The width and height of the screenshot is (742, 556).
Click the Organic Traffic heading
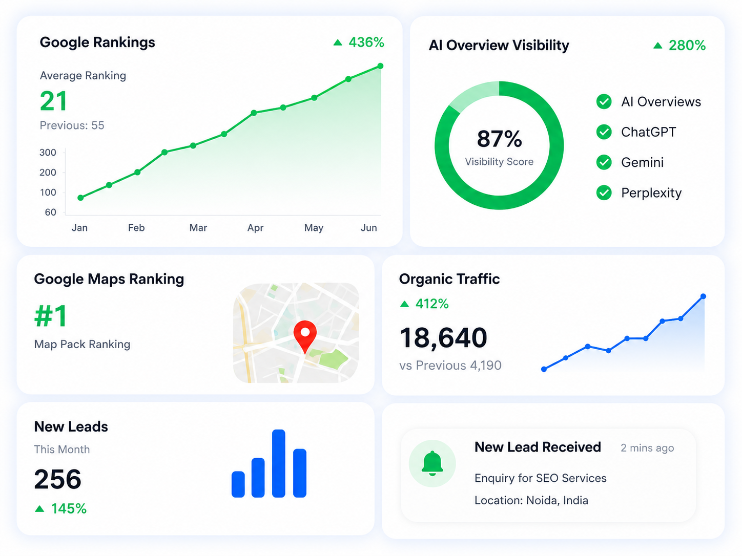449,279
